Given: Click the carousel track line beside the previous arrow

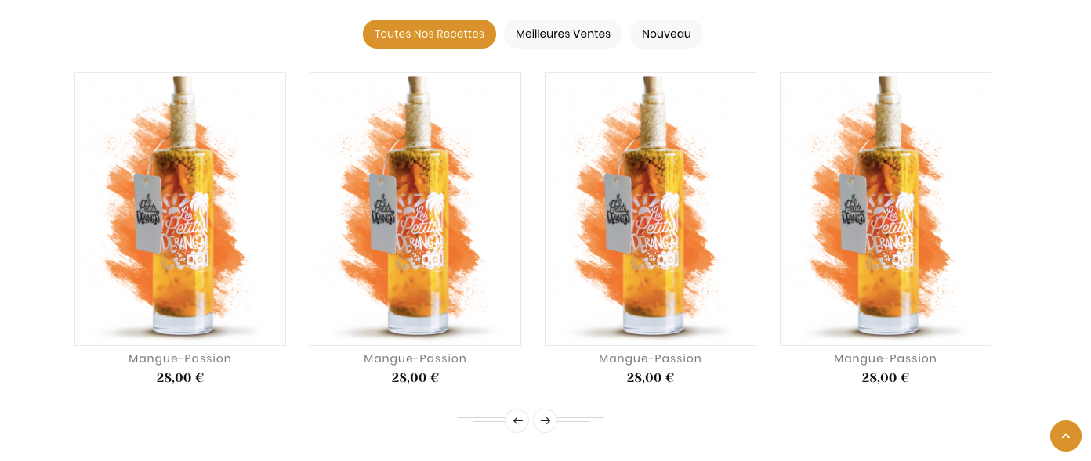Looking at the screenshot, I should click(481, 420).
